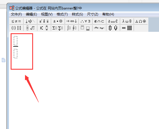
Task: Open products and set theory templates palette
Action: pyautogui.click(x=113, y=28)
